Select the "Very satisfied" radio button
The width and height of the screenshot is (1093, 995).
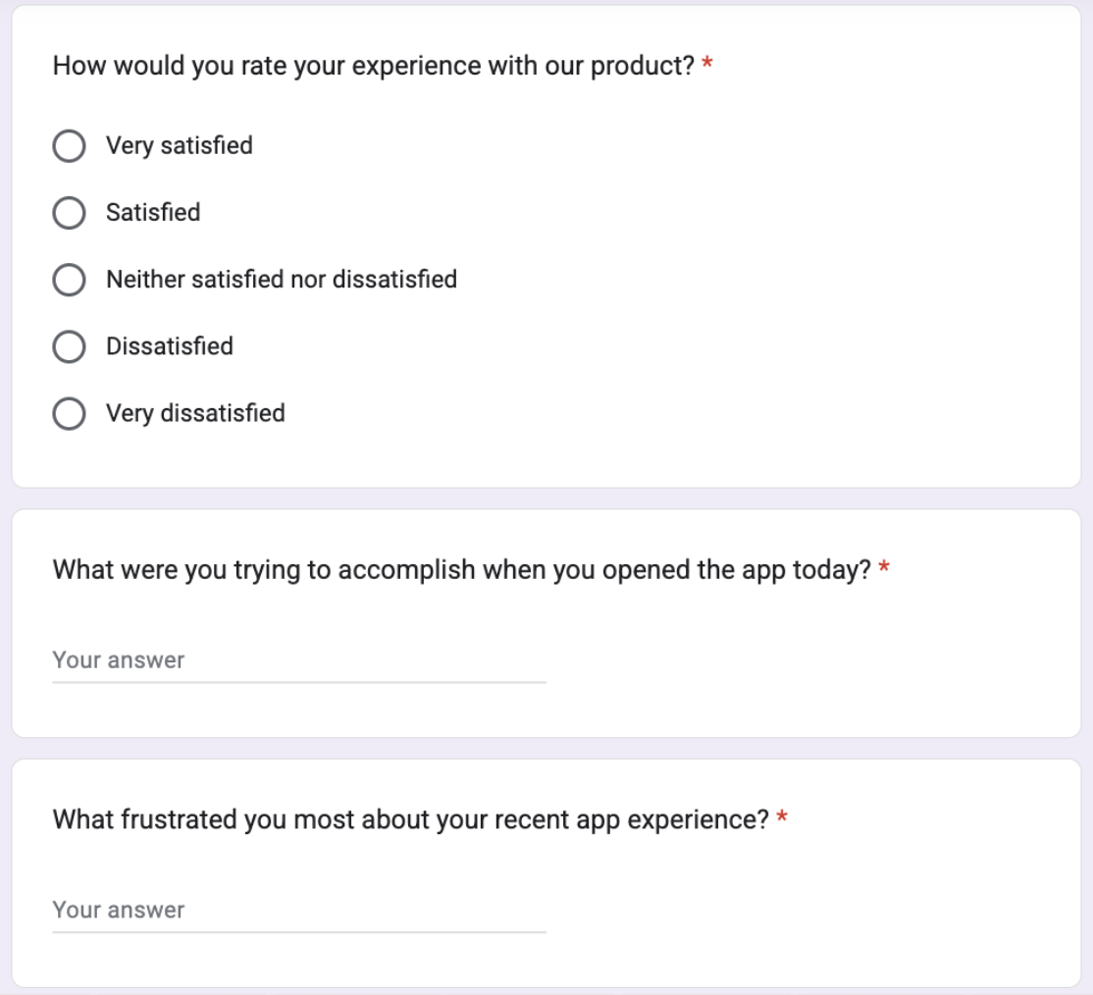pyautogui.click(x=69, y=146)
